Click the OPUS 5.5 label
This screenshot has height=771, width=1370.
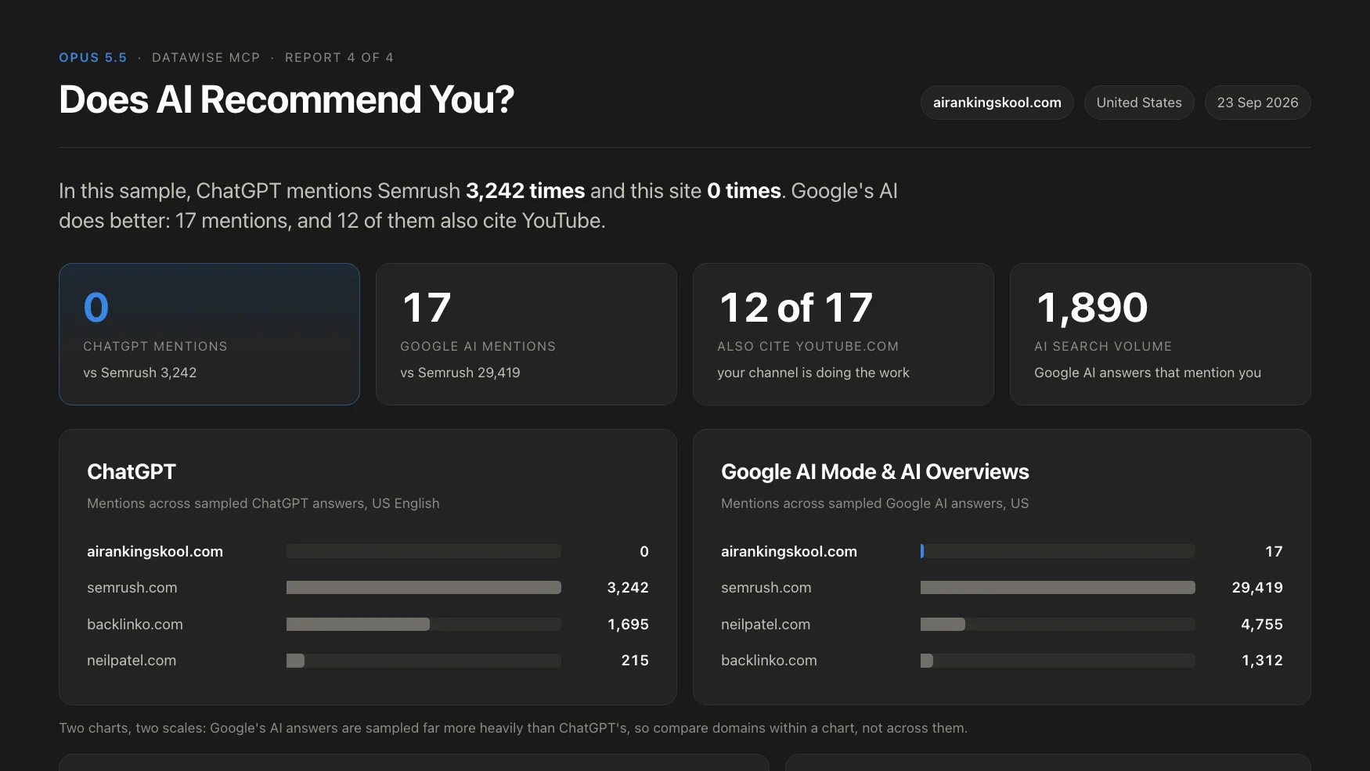tap(93, 57)
